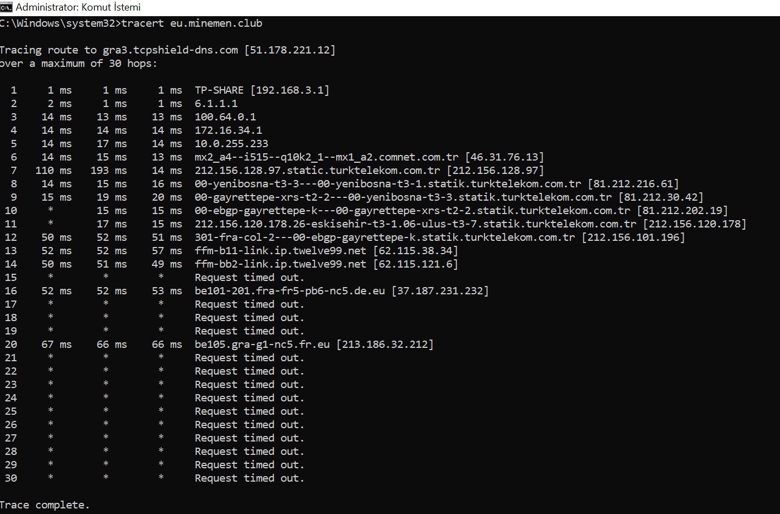Screen dimensions: 780x514
Task: Click the ffm-bb2-link.ip.twelve99.net hostname
Action: click(x=280, y=264)
